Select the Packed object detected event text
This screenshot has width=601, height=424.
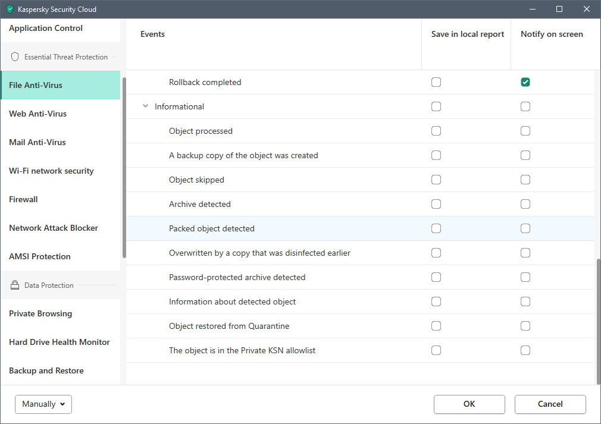click(x=212, y=228)
